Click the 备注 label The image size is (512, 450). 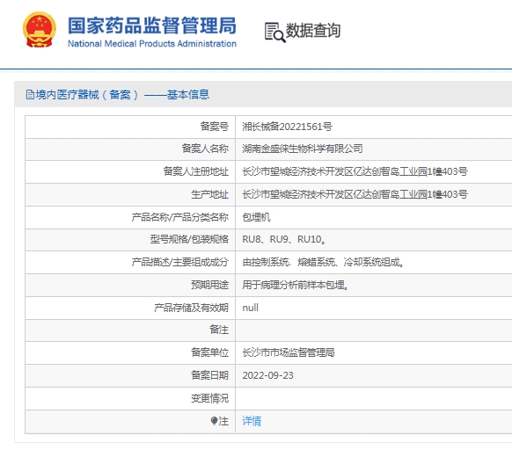coord(219,330)
